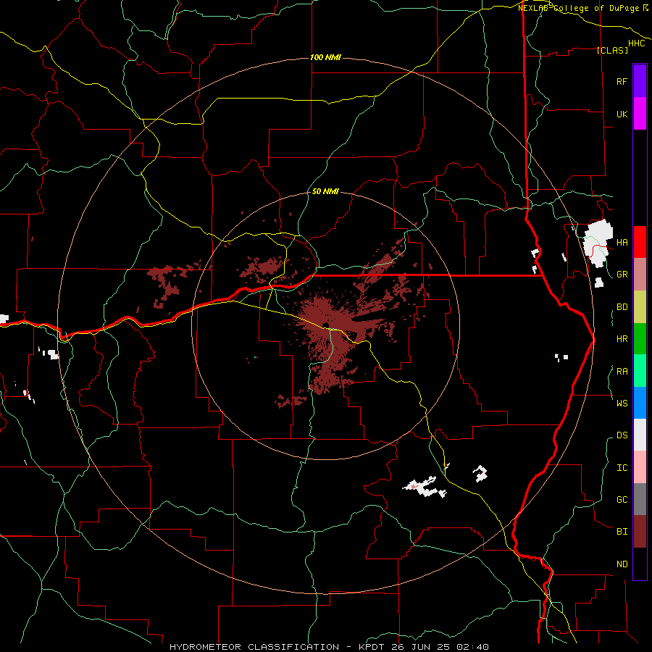Click the HA red legend swatch
Image resolution: width=652 pixels, height=652 pixels.
coord(640,242)
